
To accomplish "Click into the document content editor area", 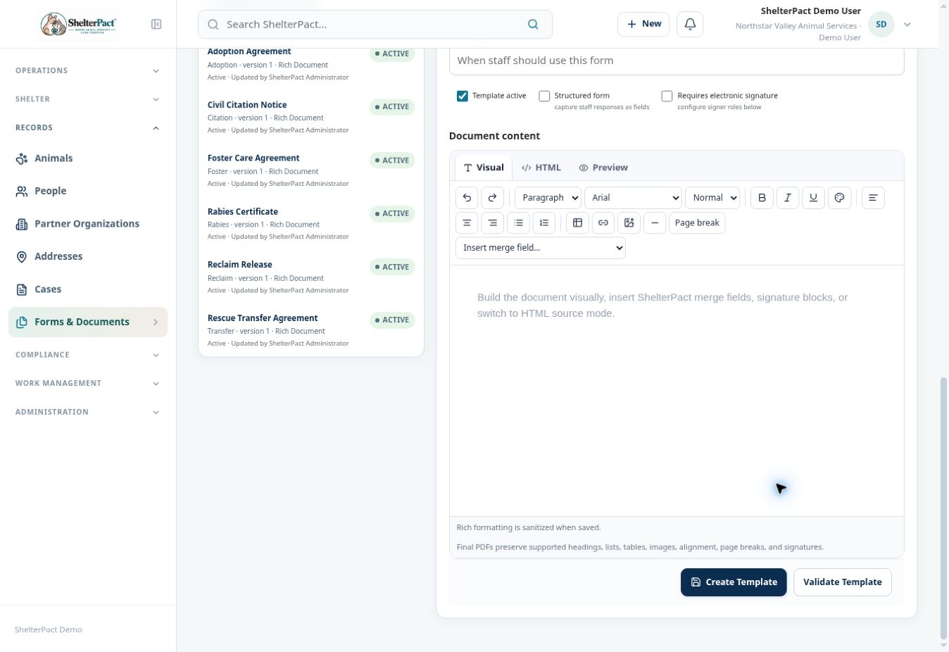I will (677, 391).
